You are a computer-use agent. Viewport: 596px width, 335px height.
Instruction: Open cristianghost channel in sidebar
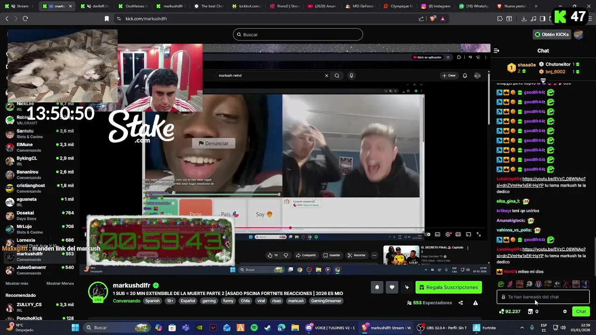click(x=40, y=188)
